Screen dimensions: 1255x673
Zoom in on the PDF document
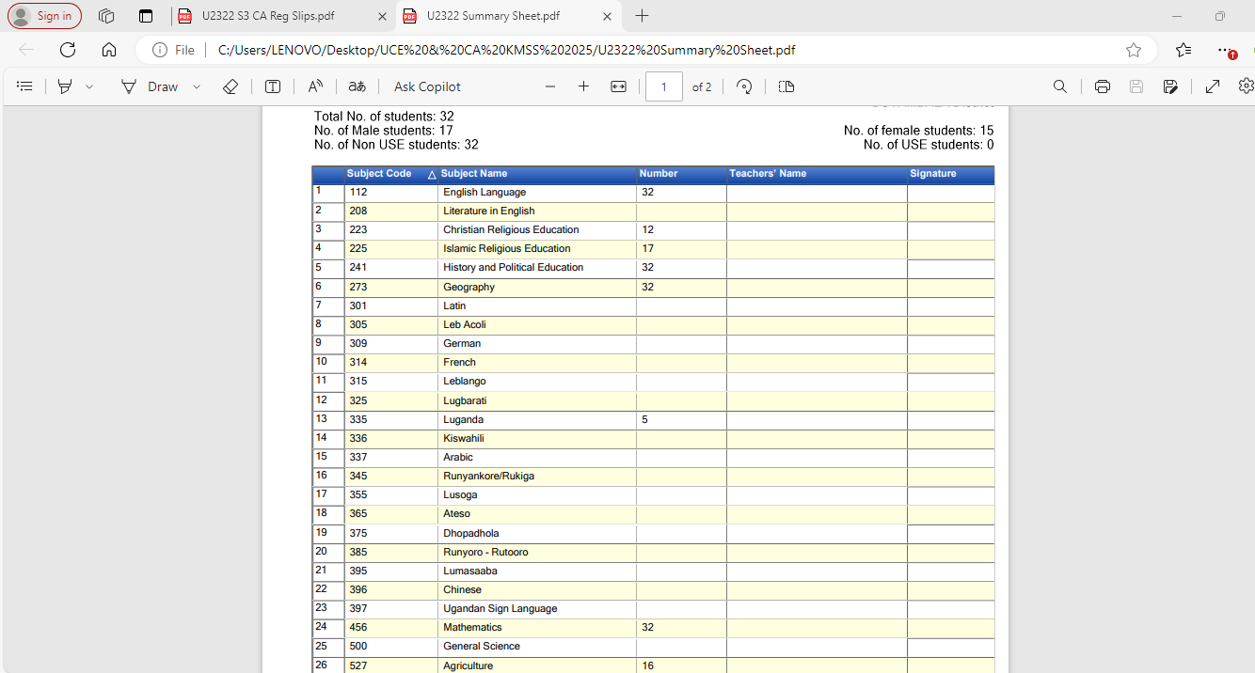click(x=583, y=86)
